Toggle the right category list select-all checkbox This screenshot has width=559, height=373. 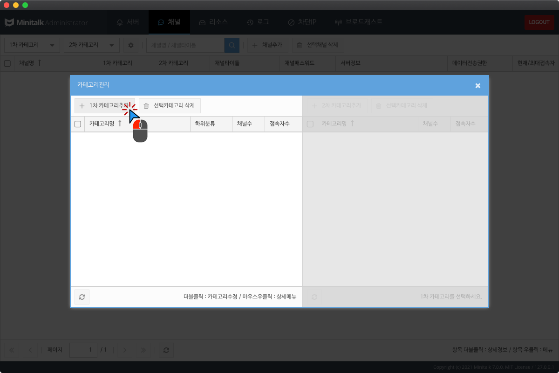coord(310,124)
